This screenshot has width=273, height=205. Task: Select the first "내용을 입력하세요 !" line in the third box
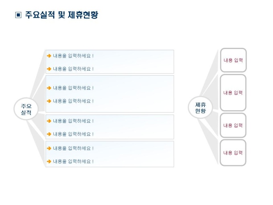coord(73,121)
